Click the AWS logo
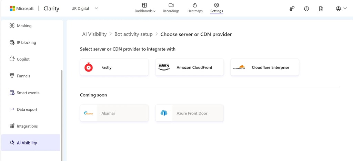 (164, 67)
